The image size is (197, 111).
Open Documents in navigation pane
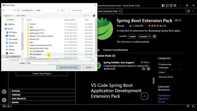coord(13,39)
